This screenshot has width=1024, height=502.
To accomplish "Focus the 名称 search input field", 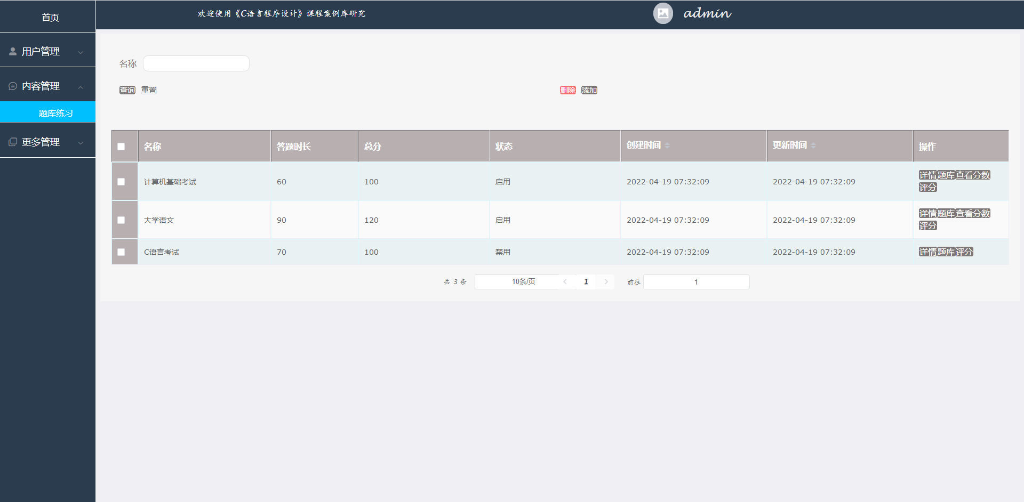I will pyautogui.click(x=196, y=63).
